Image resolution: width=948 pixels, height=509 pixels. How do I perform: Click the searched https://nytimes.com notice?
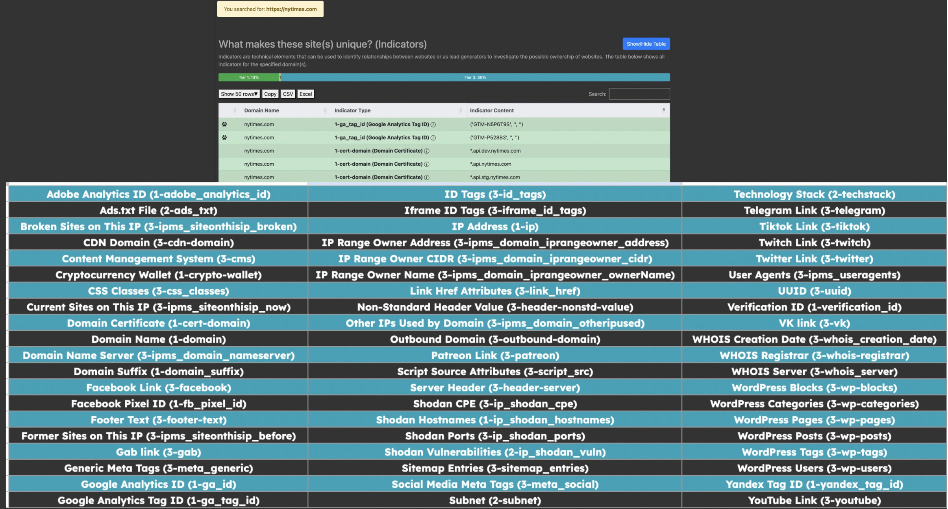pos(270,9)
